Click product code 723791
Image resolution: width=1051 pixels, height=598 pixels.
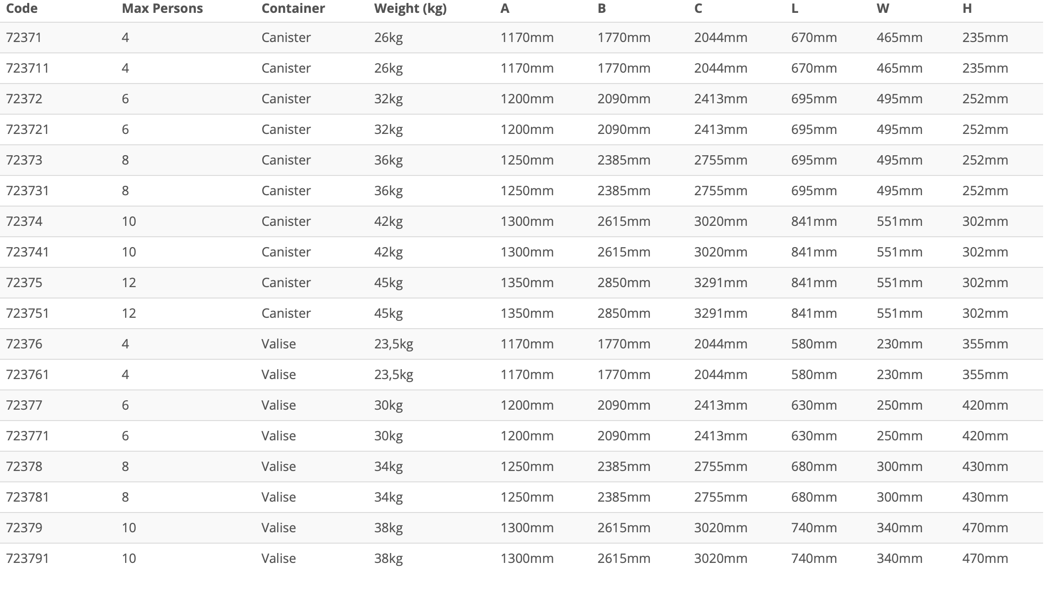click(28, 558)
